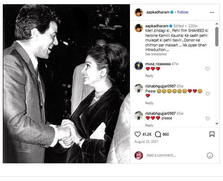
Task: Like rishabhgujjar0987's 'Please' emoji comment
Action: click(208, 94)
